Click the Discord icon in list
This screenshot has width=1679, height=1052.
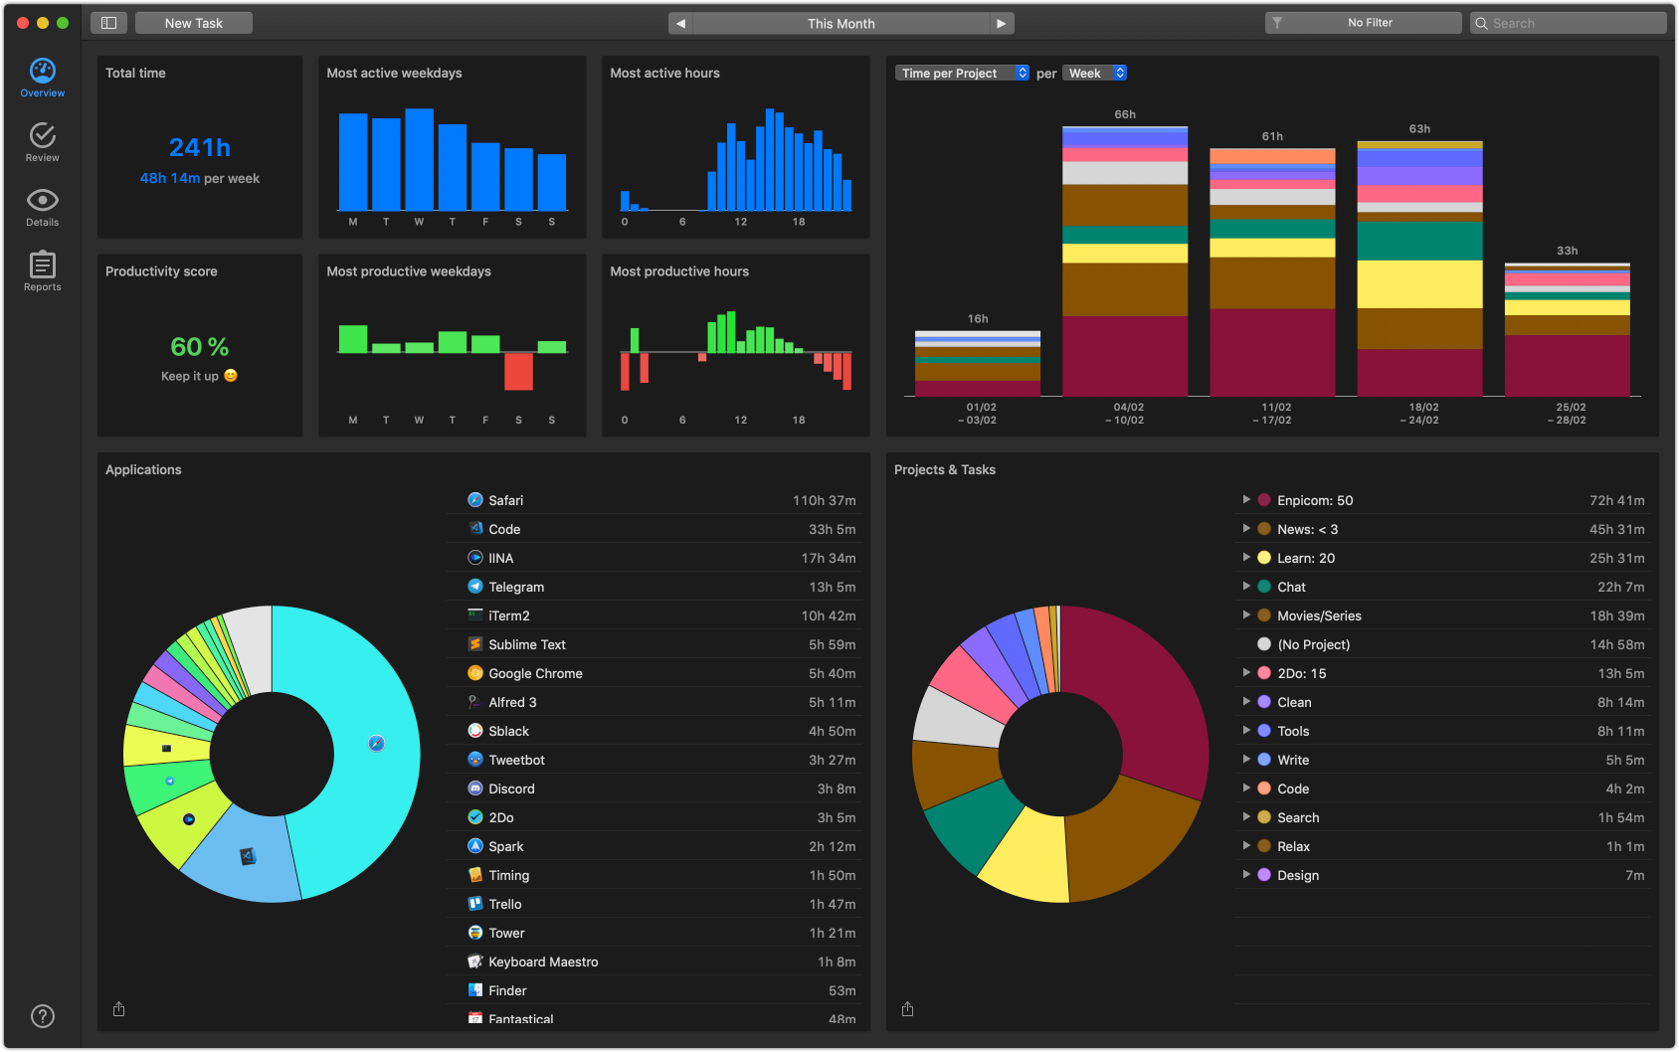475,789
